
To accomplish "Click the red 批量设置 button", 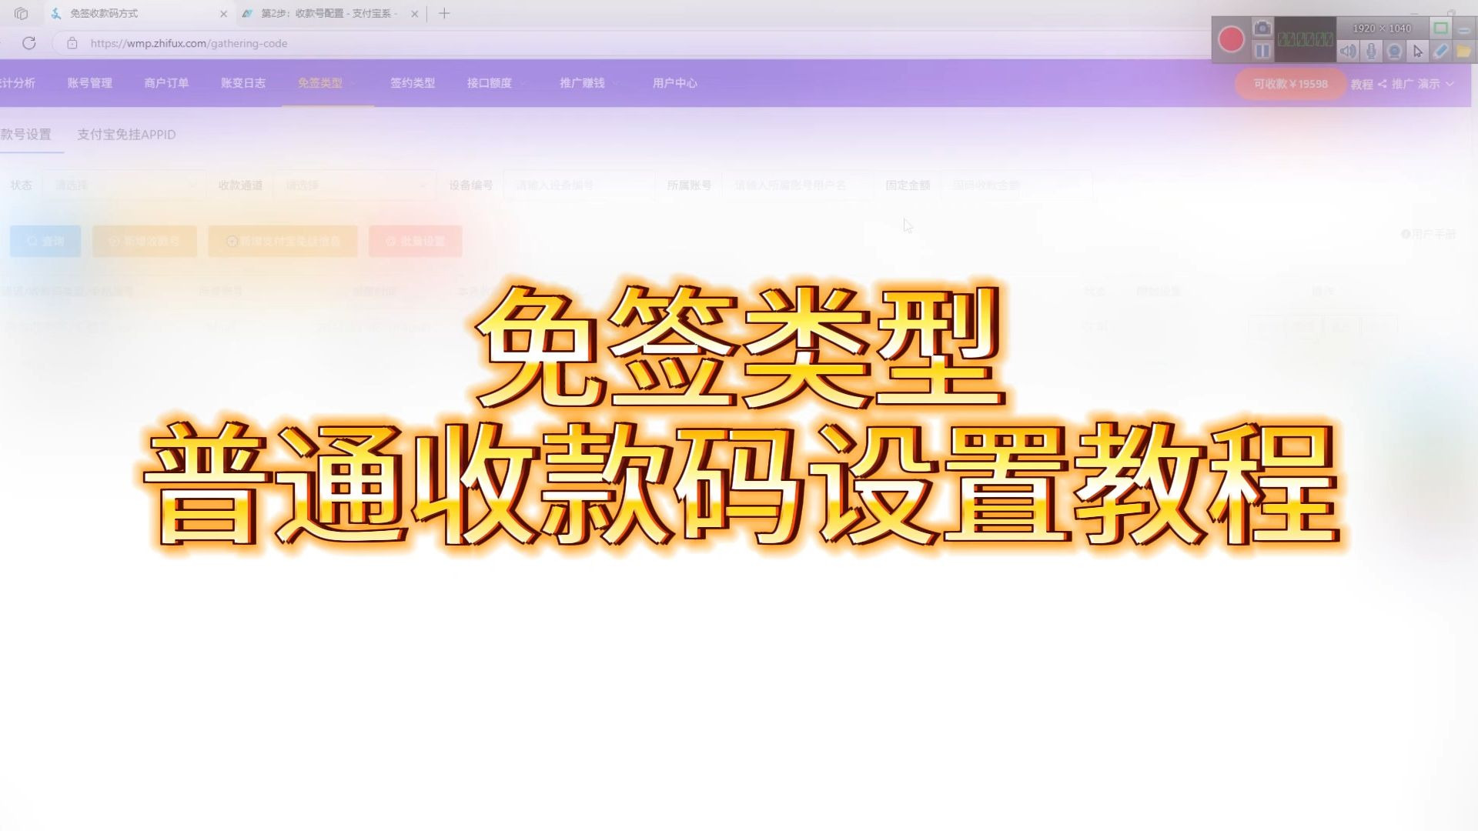I will (x=416, y=242).
